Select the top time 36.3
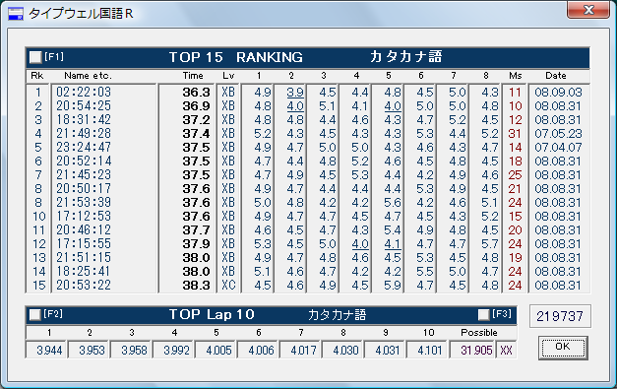Image resolution: width=617 pixels, height=389 pixels. coord(196,93)
